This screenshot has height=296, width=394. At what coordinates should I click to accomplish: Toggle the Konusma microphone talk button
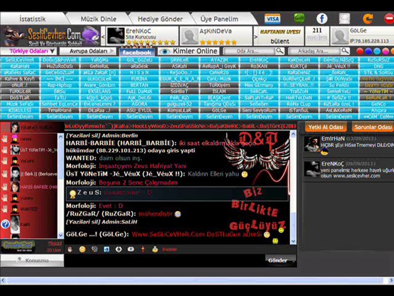pos(32,260)
